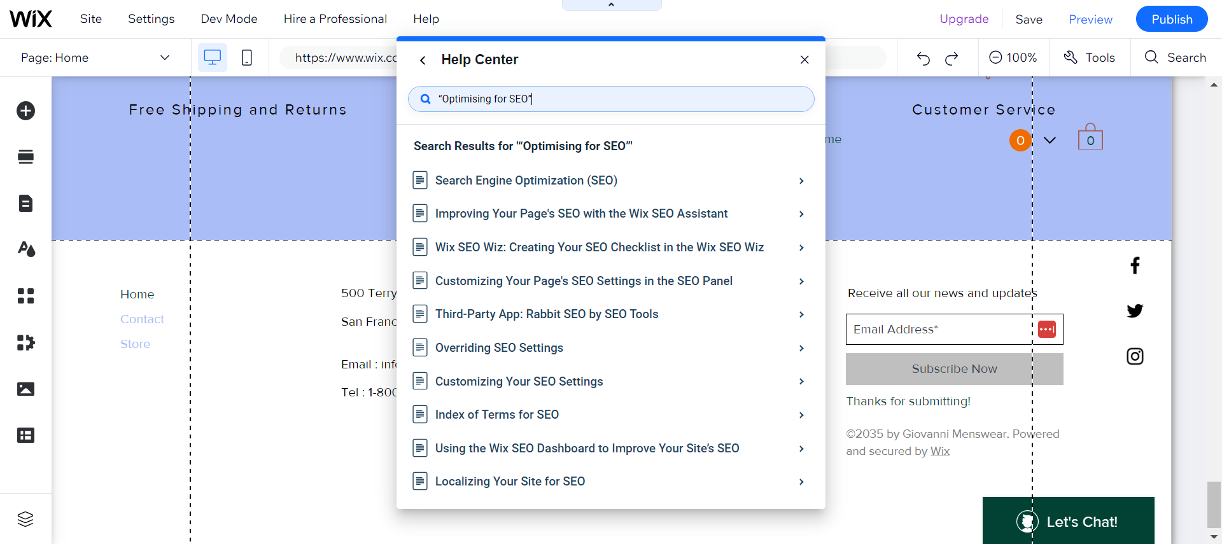This screenshot has width=1222, height=544.
Task: Click the Twitter social icon
Action: [x=1135, y=310]
